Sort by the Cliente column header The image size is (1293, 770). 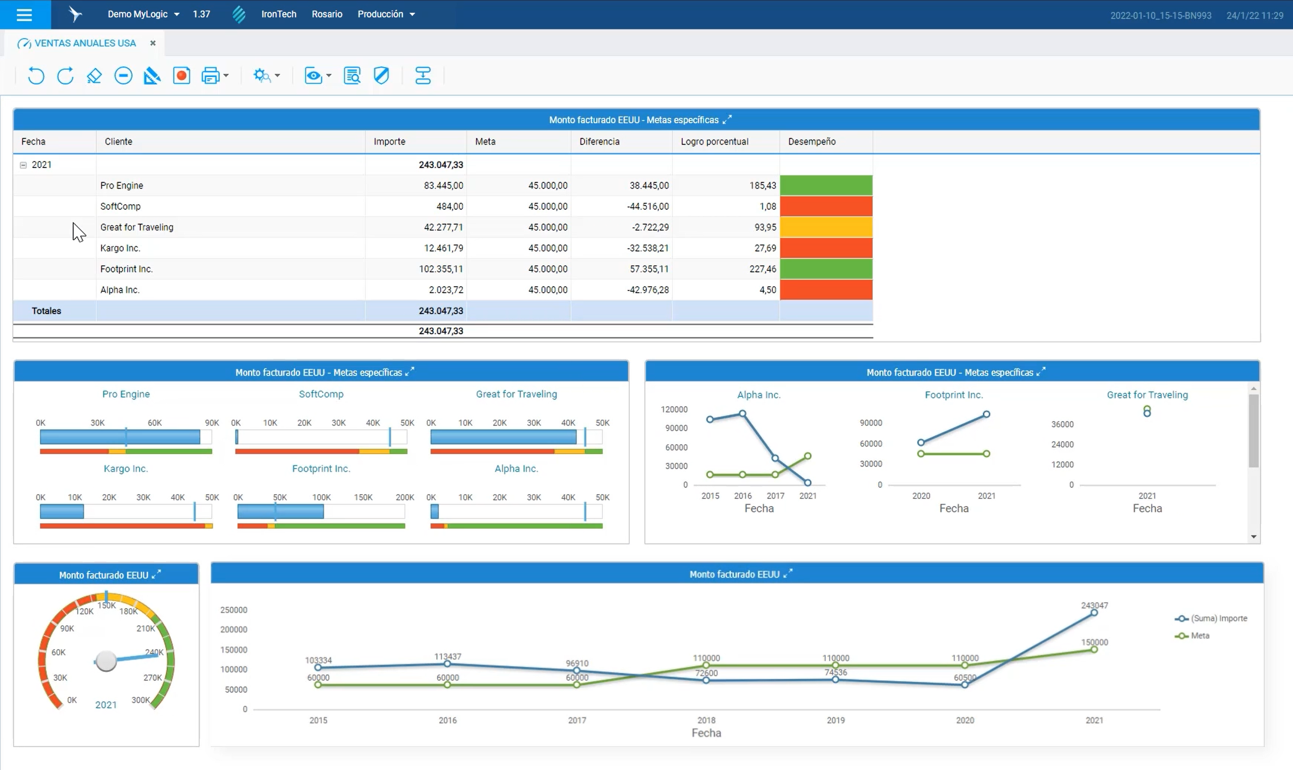(231, 142)
